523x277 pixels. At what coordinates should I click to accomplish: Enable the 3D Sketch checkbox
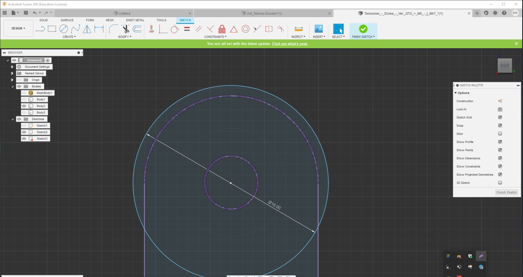click(x=500, y=183)
